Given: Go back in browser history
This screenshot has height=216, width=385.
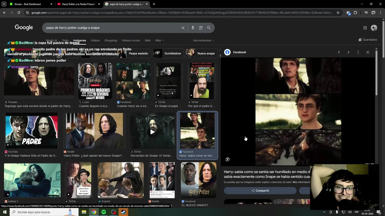Looking at the screenshot, I should tap(4, 13).
